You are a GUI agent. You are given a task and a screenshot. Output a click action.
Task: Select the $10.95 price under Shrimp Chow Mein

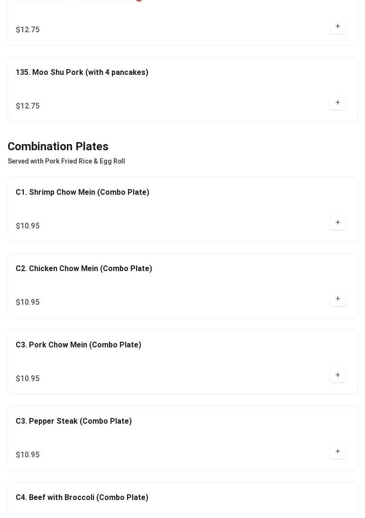pos(27,226)
